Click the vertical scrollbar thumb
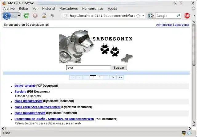Screen dimensions: 197x137 [x=194, y=45]
